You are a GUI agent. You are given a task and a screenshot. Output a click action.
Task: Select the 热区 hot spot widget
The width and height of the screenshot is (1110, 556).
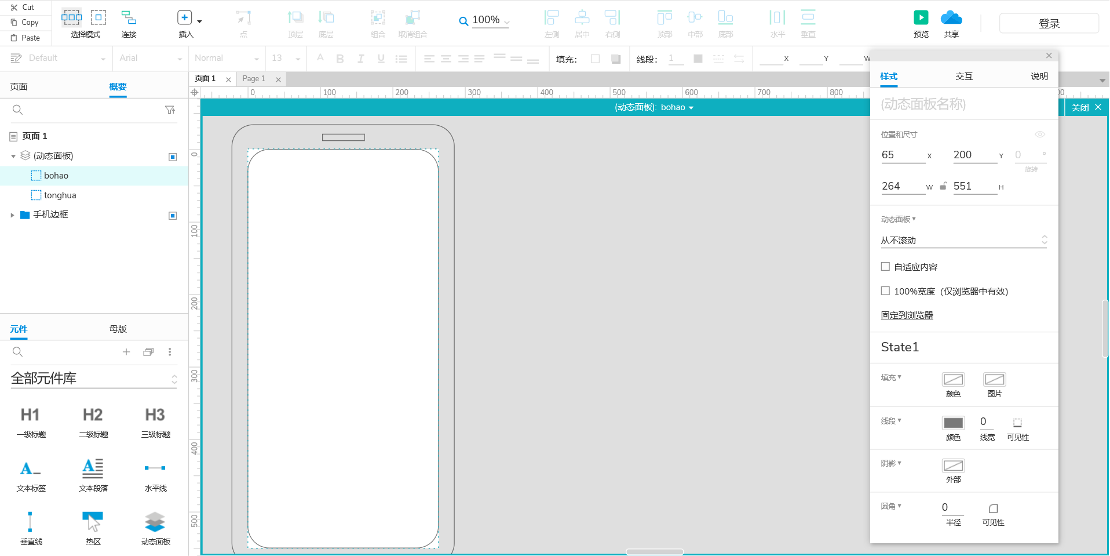[x=93, y=528]
